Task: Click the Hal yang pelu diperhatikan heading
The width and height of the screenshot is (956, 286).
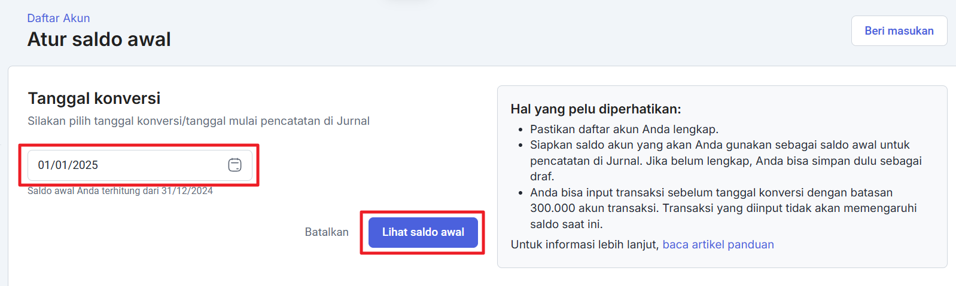Action: (596, 109)
